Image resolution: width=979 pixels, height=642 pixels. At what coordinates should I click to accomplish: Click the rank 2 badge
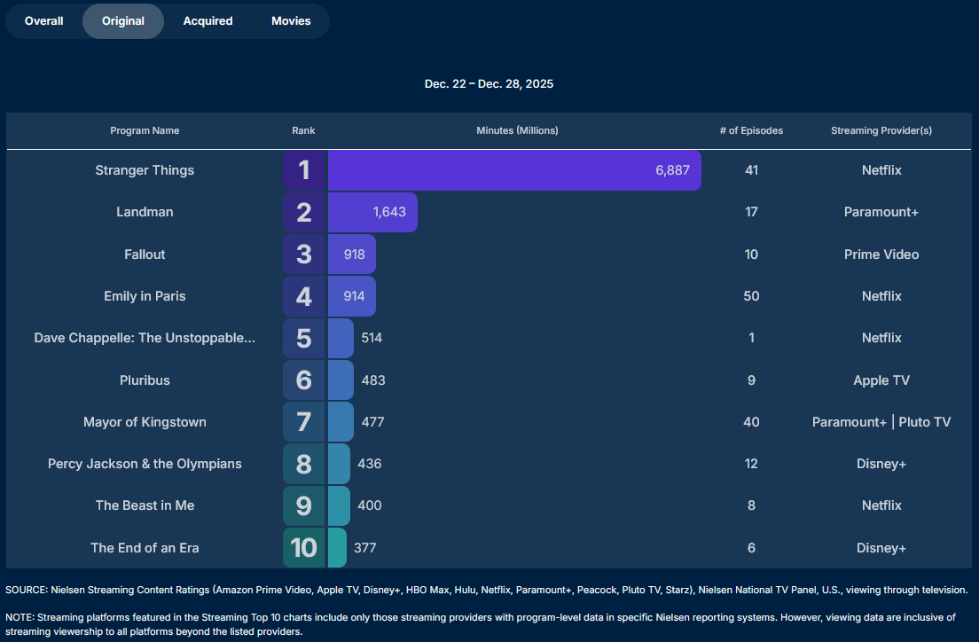(x=304, y=212)
